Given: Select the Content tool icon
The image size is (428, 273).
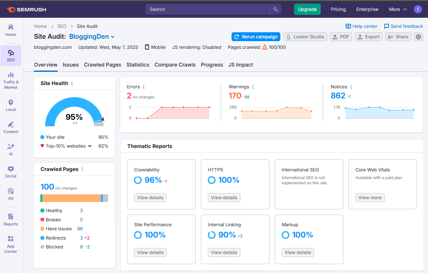Looking at the screenshot, I should pos(11,125).
